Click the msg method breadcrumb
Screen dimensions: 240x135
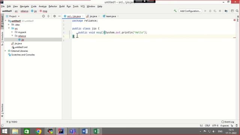click(x=43, y=11)
